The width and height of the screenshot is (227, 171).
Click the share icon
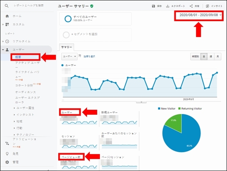[191, 6]
